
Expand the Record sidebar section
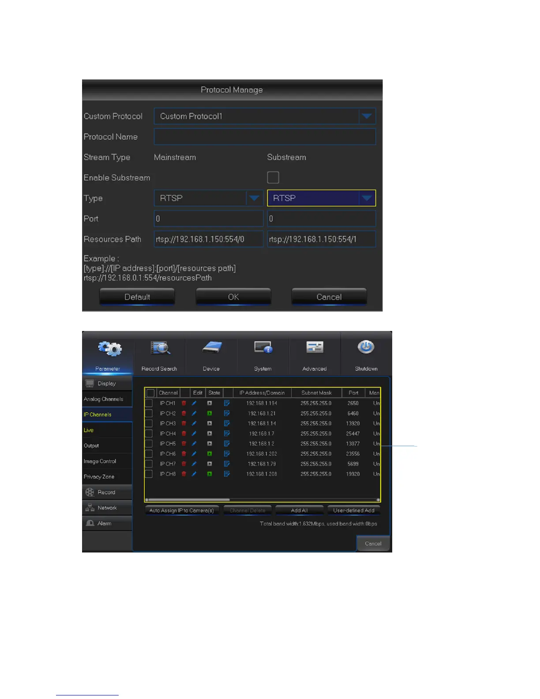click(107, 492)
